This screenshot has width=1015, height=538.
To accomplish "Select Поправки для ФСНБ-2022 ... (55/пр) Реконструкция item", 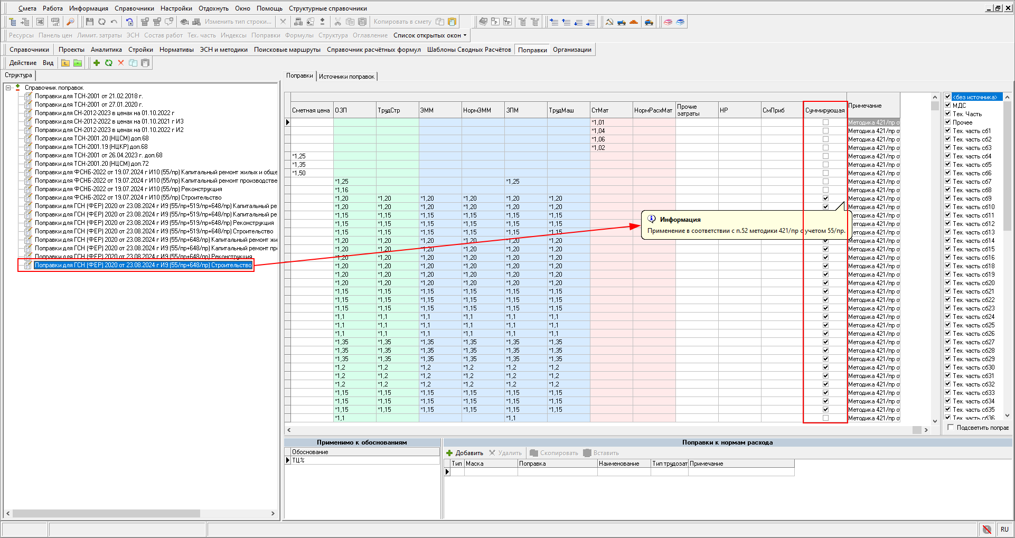I will coord(128,189).
